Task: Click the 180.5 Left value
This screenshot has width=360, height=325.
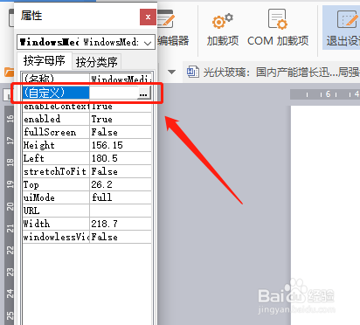Action: point(121,158)
